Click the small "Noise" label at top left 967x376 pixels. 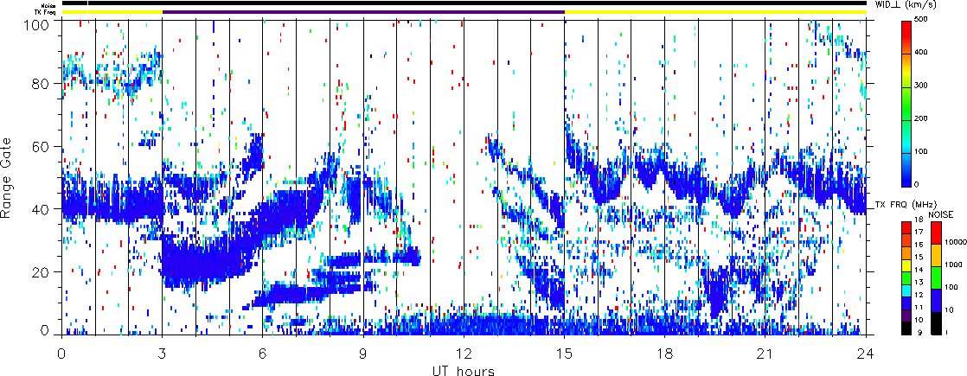tap(48, 5)
